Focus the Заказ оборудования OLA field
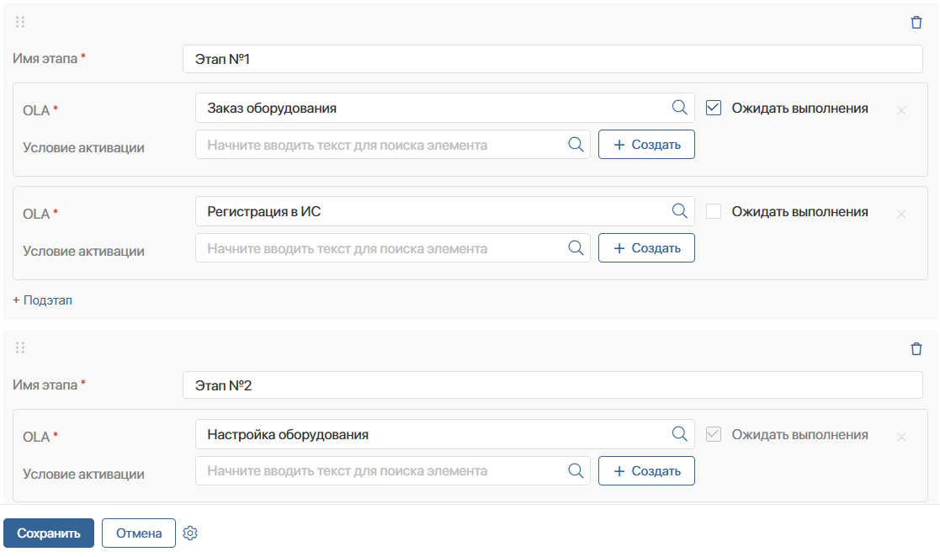This screenshot has height=557, width=940. pyautogui.click(x=445, y=108)
